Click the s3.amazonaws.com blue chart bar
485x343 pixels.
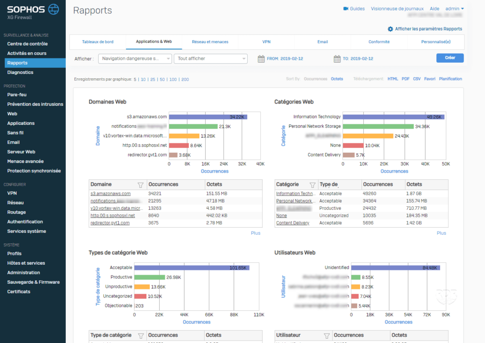(208, 117)
